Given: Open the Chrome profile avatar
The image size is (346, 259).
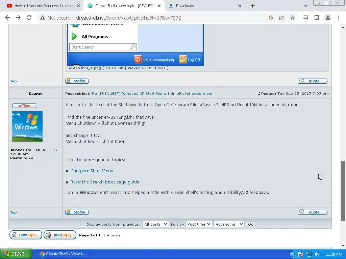Looking at the screenshot, I should [x=328, y=18].
